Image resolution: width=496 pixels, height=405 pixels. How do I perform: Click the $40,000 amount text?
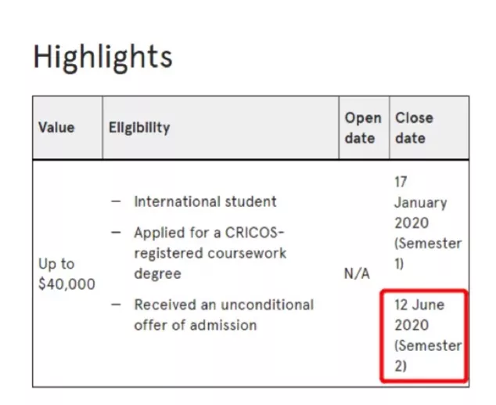tap(66, 284)
